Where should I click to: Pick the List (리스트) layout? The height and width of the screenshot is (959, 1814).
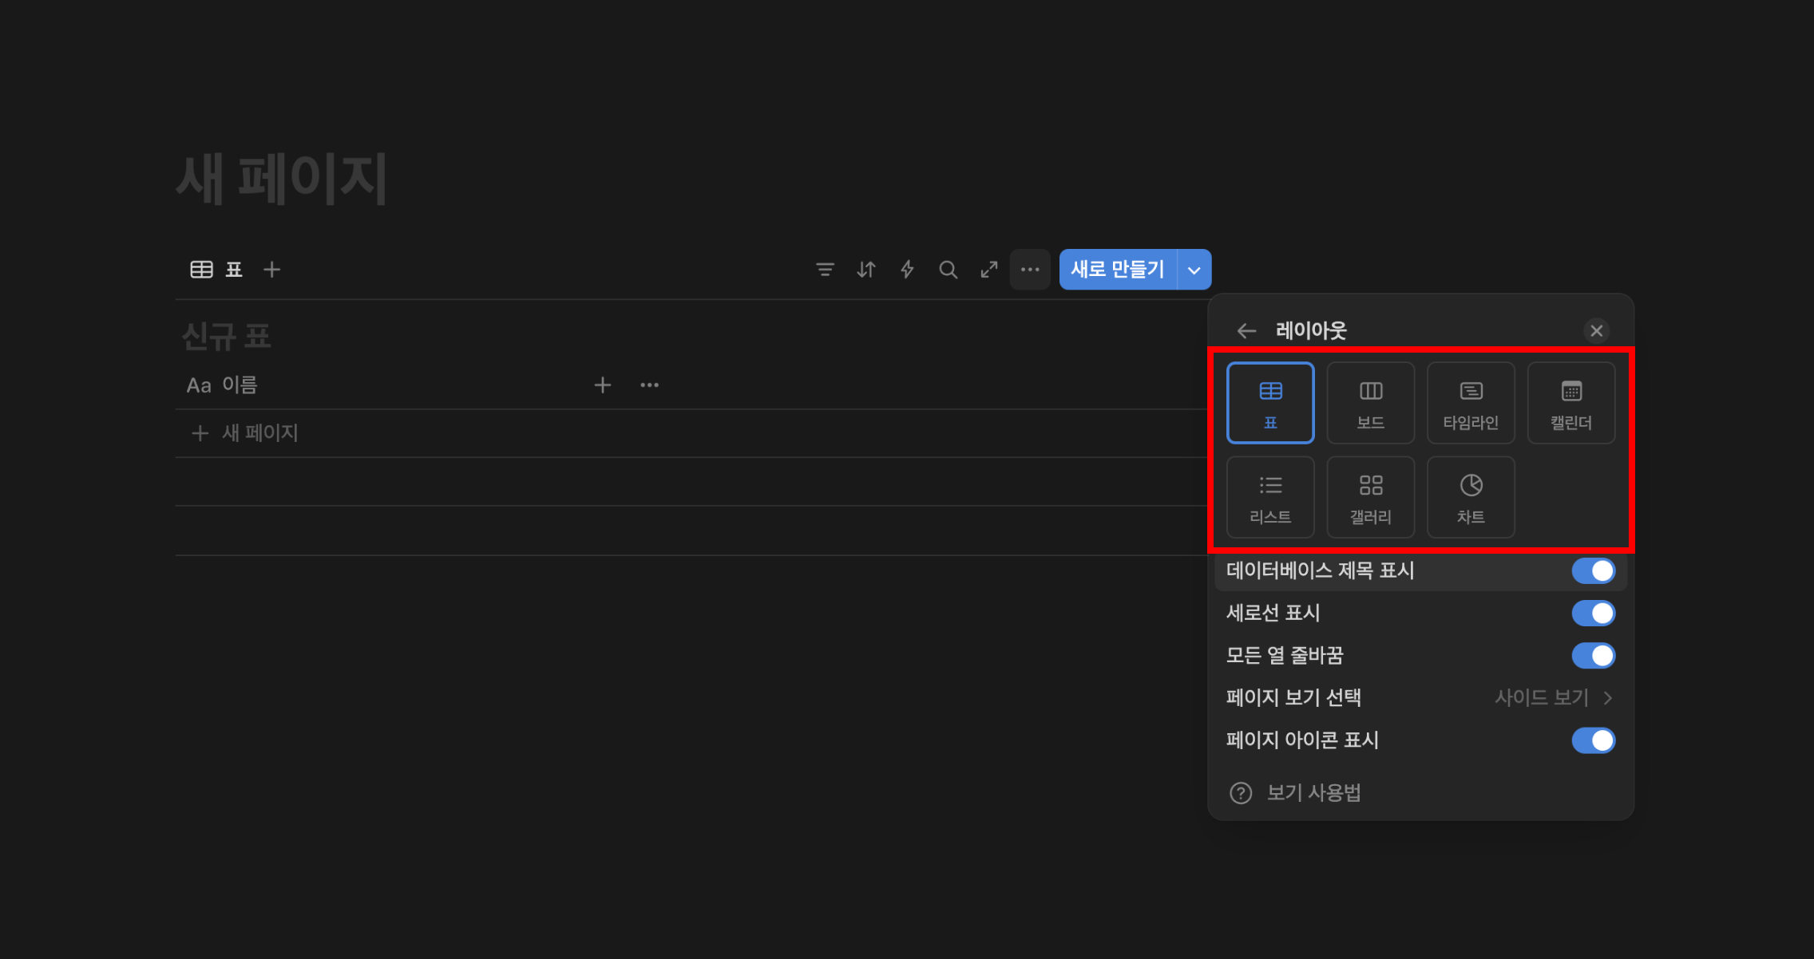1269,497
